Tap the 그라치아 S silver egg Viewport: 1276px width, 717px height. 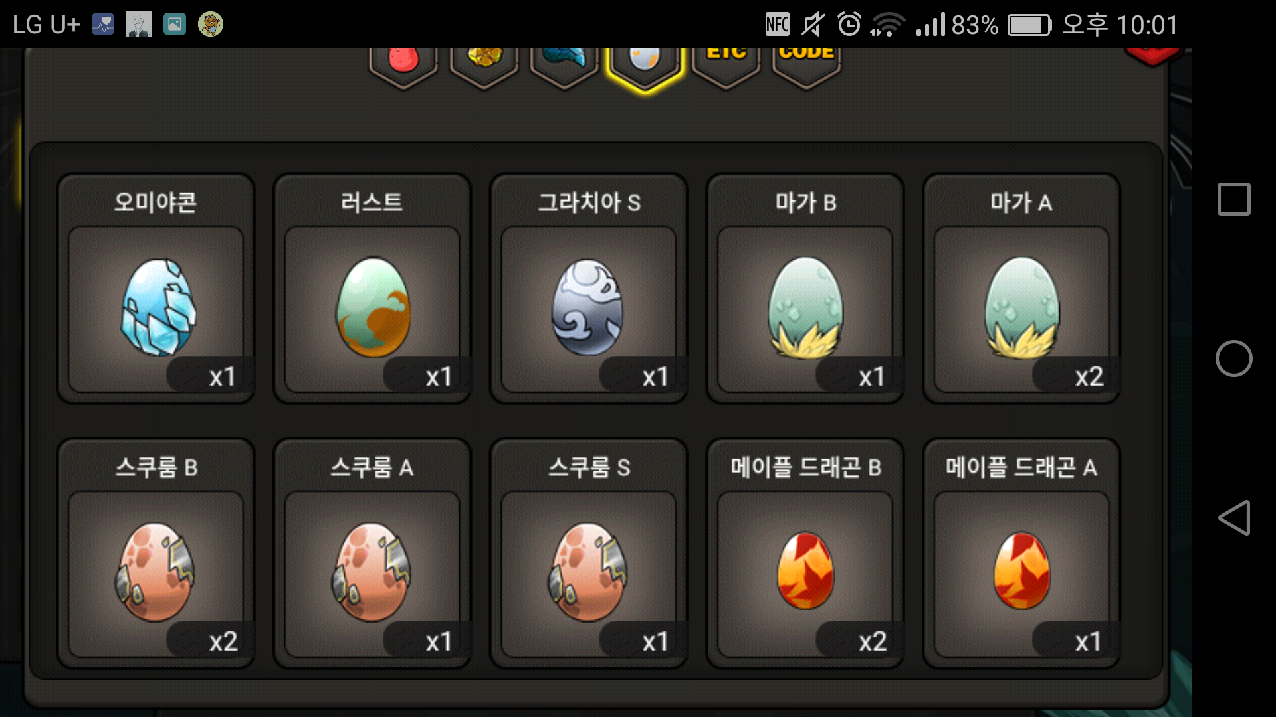click(x=588, y=289)
